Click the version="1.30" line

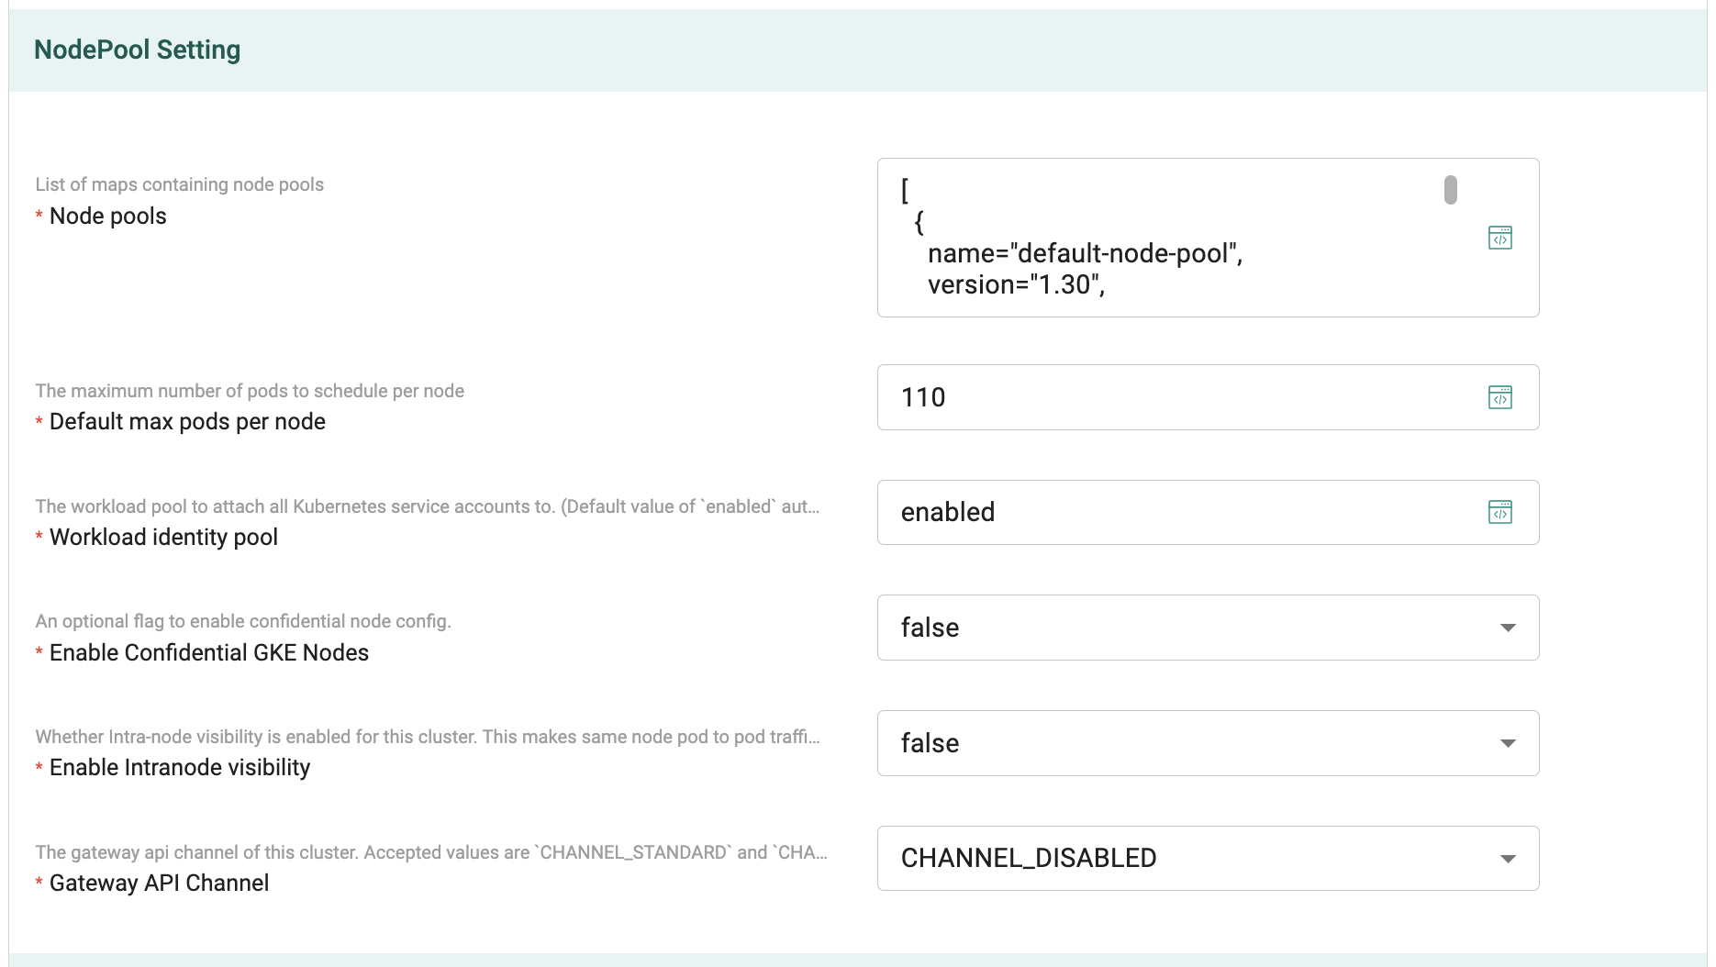pyautogui.click(x=1016, y=284)
